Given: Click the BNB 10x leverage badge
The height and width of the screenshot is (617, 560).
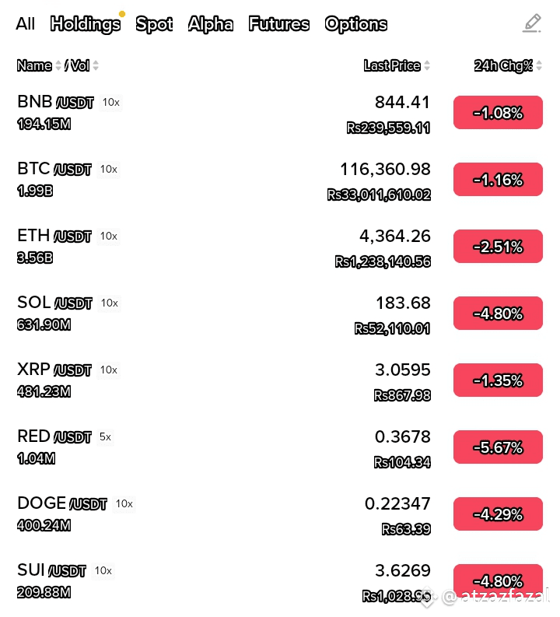Looking at the screenshot, I should (x=111, y=102).
